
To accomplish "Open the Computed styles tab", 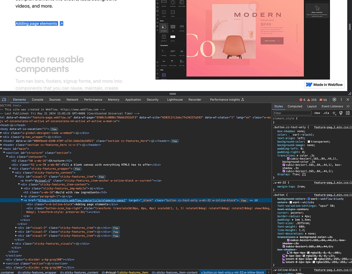I will coord(295,106).
